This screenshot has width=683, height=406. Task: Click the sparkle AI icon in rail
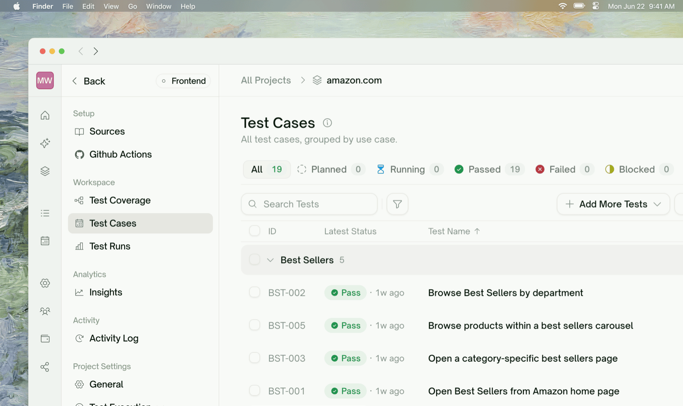tap(45, 143)
